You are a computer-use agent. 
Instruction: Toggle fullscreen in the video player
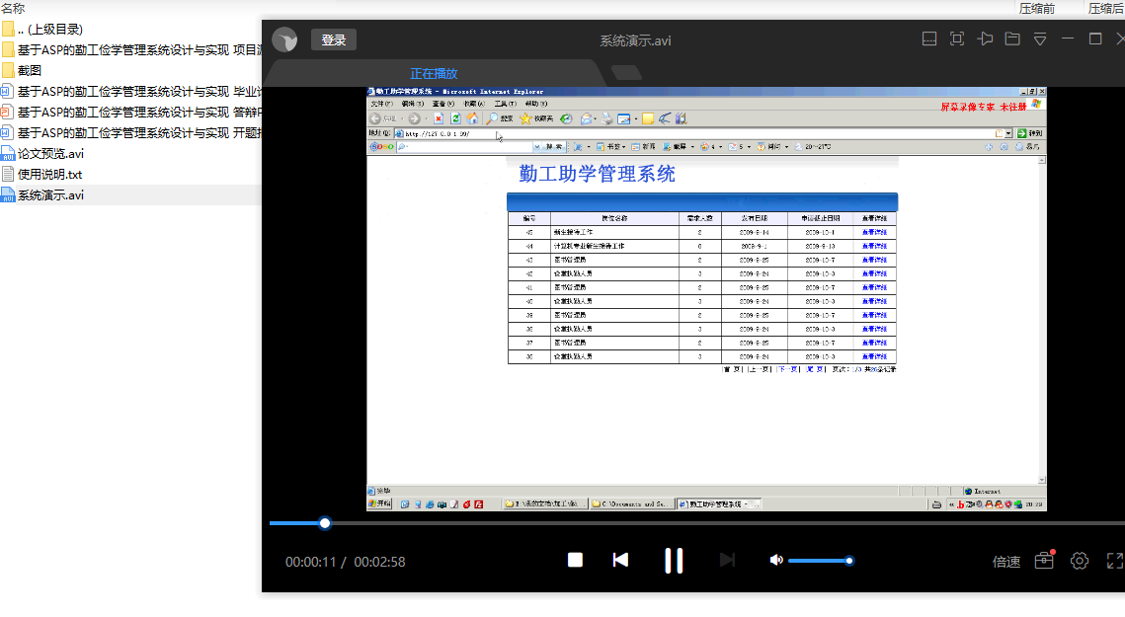coord(1115,561)
